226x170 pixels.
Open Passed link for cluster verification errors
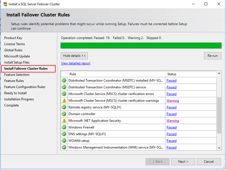pos(172,94)
